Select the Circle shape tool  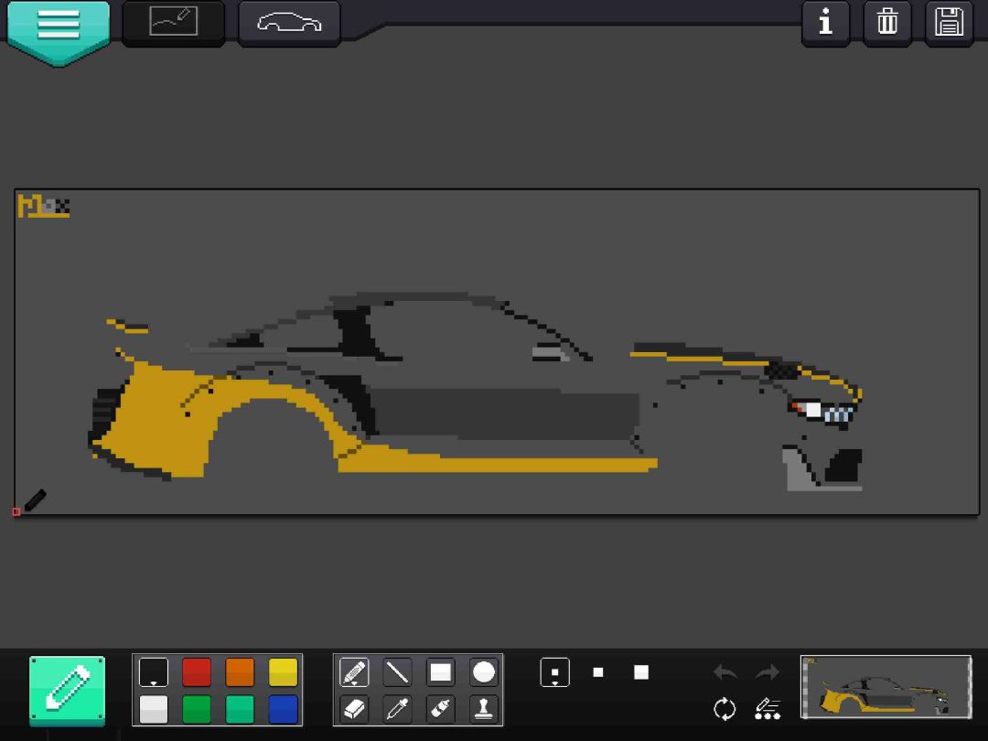tap(483, 672)
